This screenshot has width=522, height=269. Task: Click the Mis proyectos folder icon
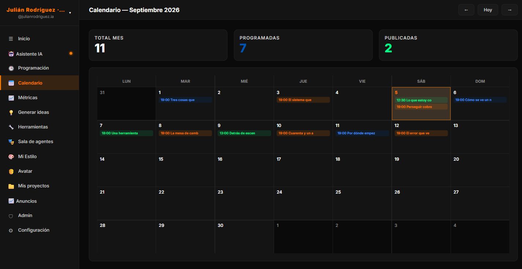point(11,186)
